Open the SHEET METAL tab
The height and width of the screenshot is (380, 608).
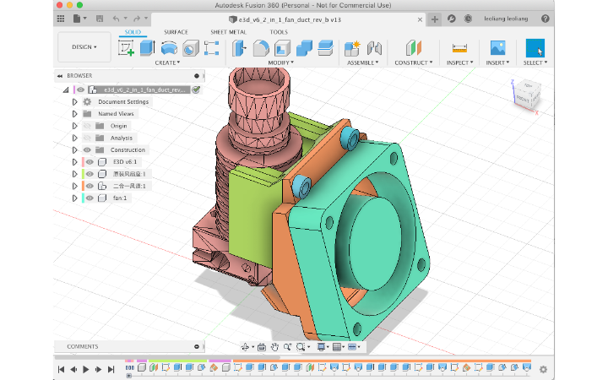[x=228, y=32]
